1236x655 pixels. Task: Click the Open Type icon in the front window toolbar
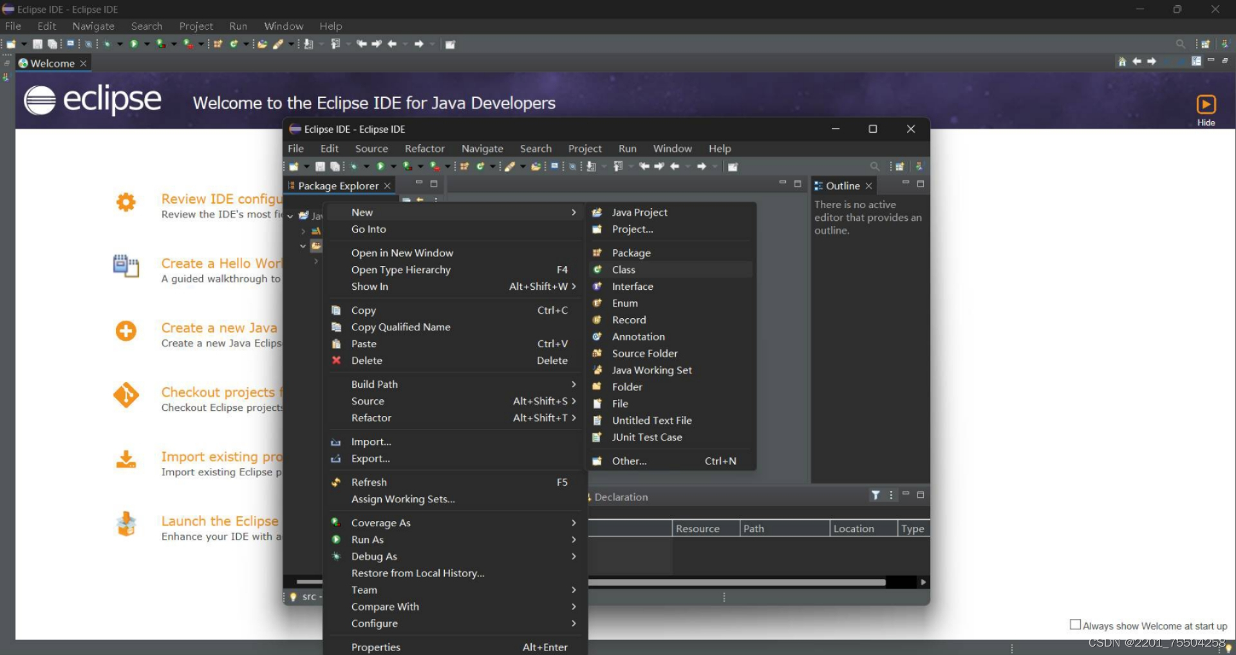click(x=536, y=166)
